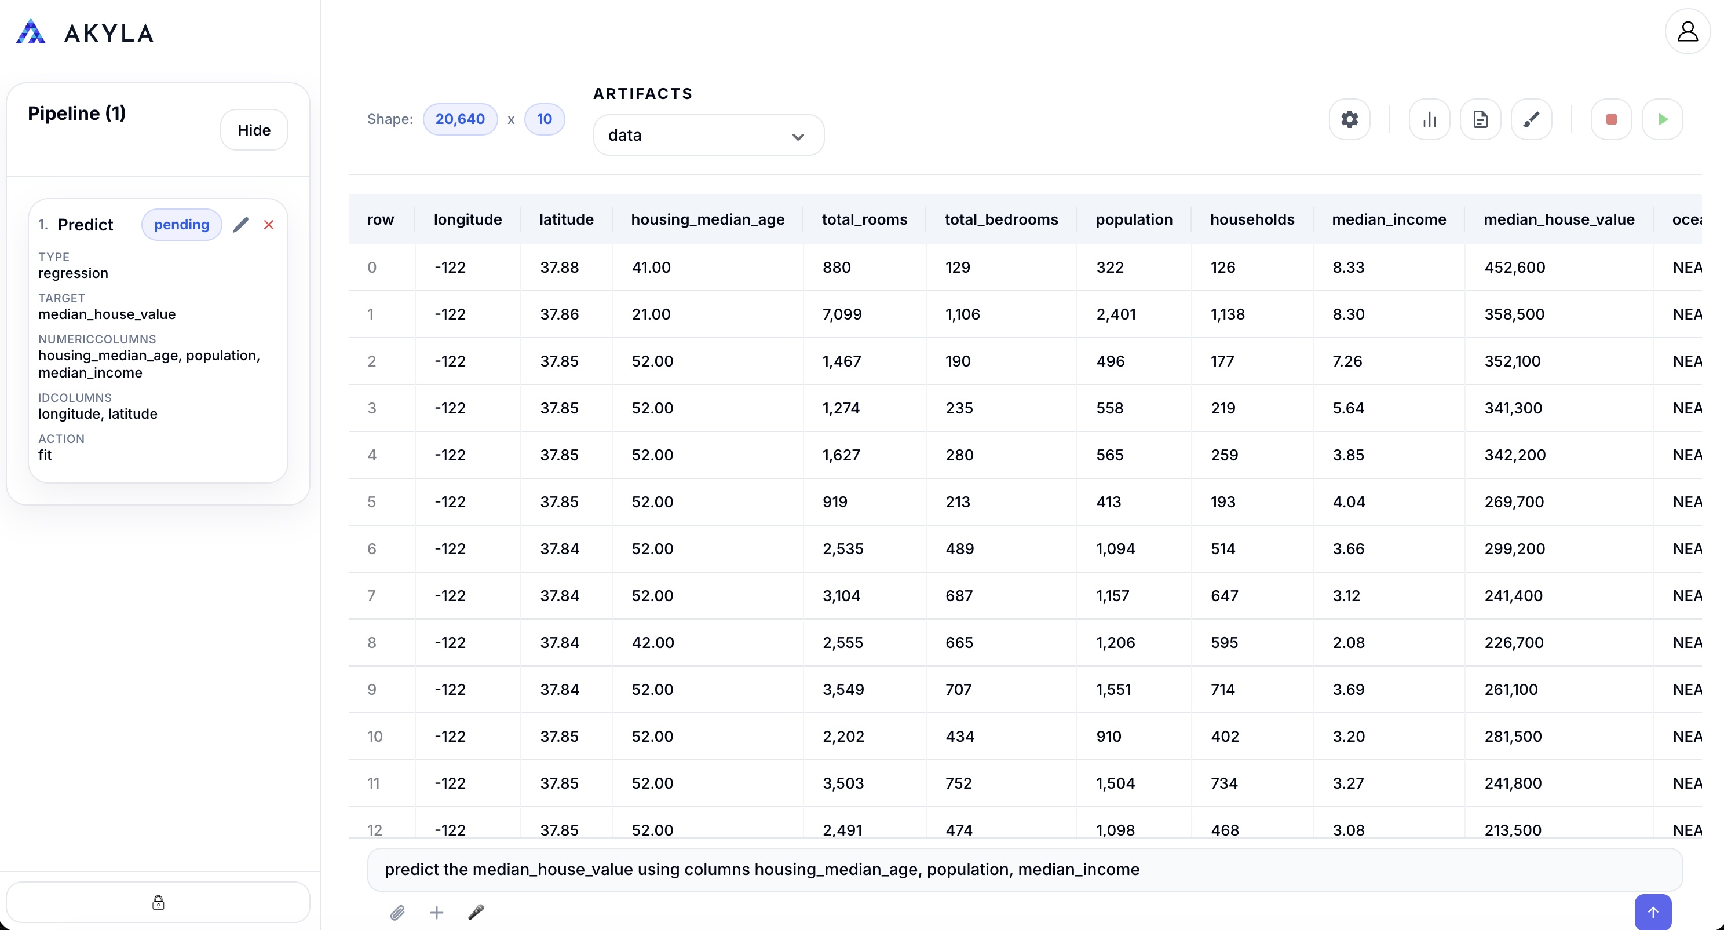Select the brush styling tool icon
Screen dimensions: 1724x930
tap(1532, 119)
